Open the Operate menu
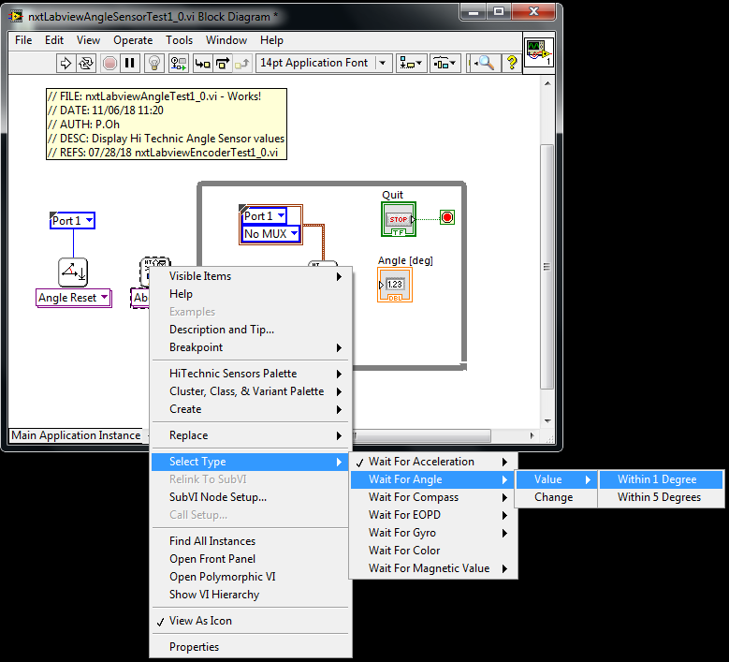Image resolution: width=729 pixels, height=662 pixels. 133,40
